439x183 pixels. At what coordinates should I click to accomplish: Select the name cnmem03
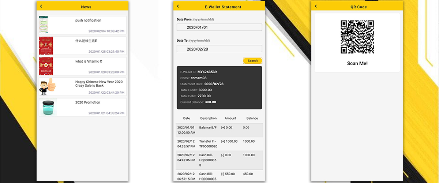coord(199,78)
